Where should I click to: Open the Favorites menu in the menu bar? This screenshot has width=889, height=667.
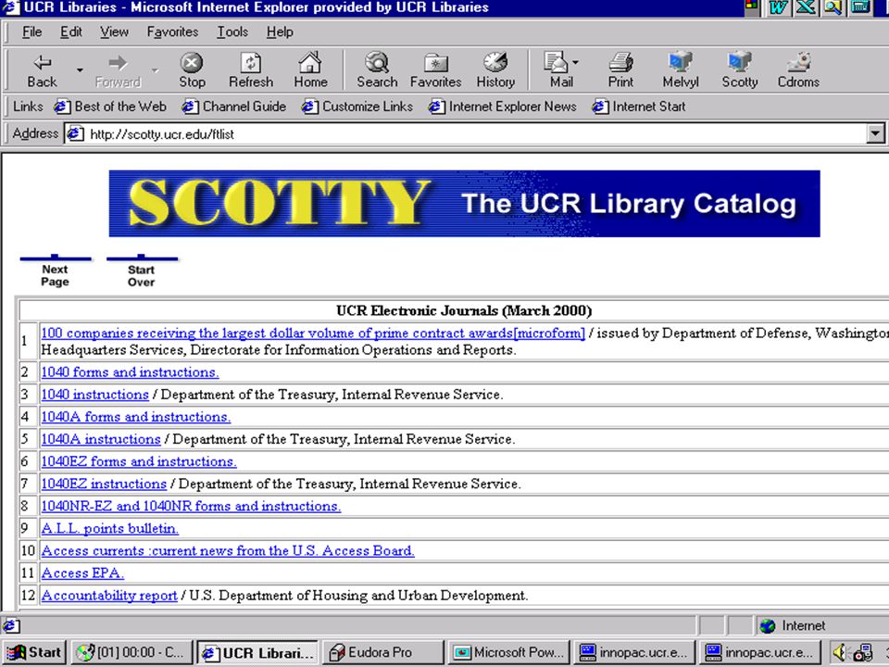coord(172,31)
